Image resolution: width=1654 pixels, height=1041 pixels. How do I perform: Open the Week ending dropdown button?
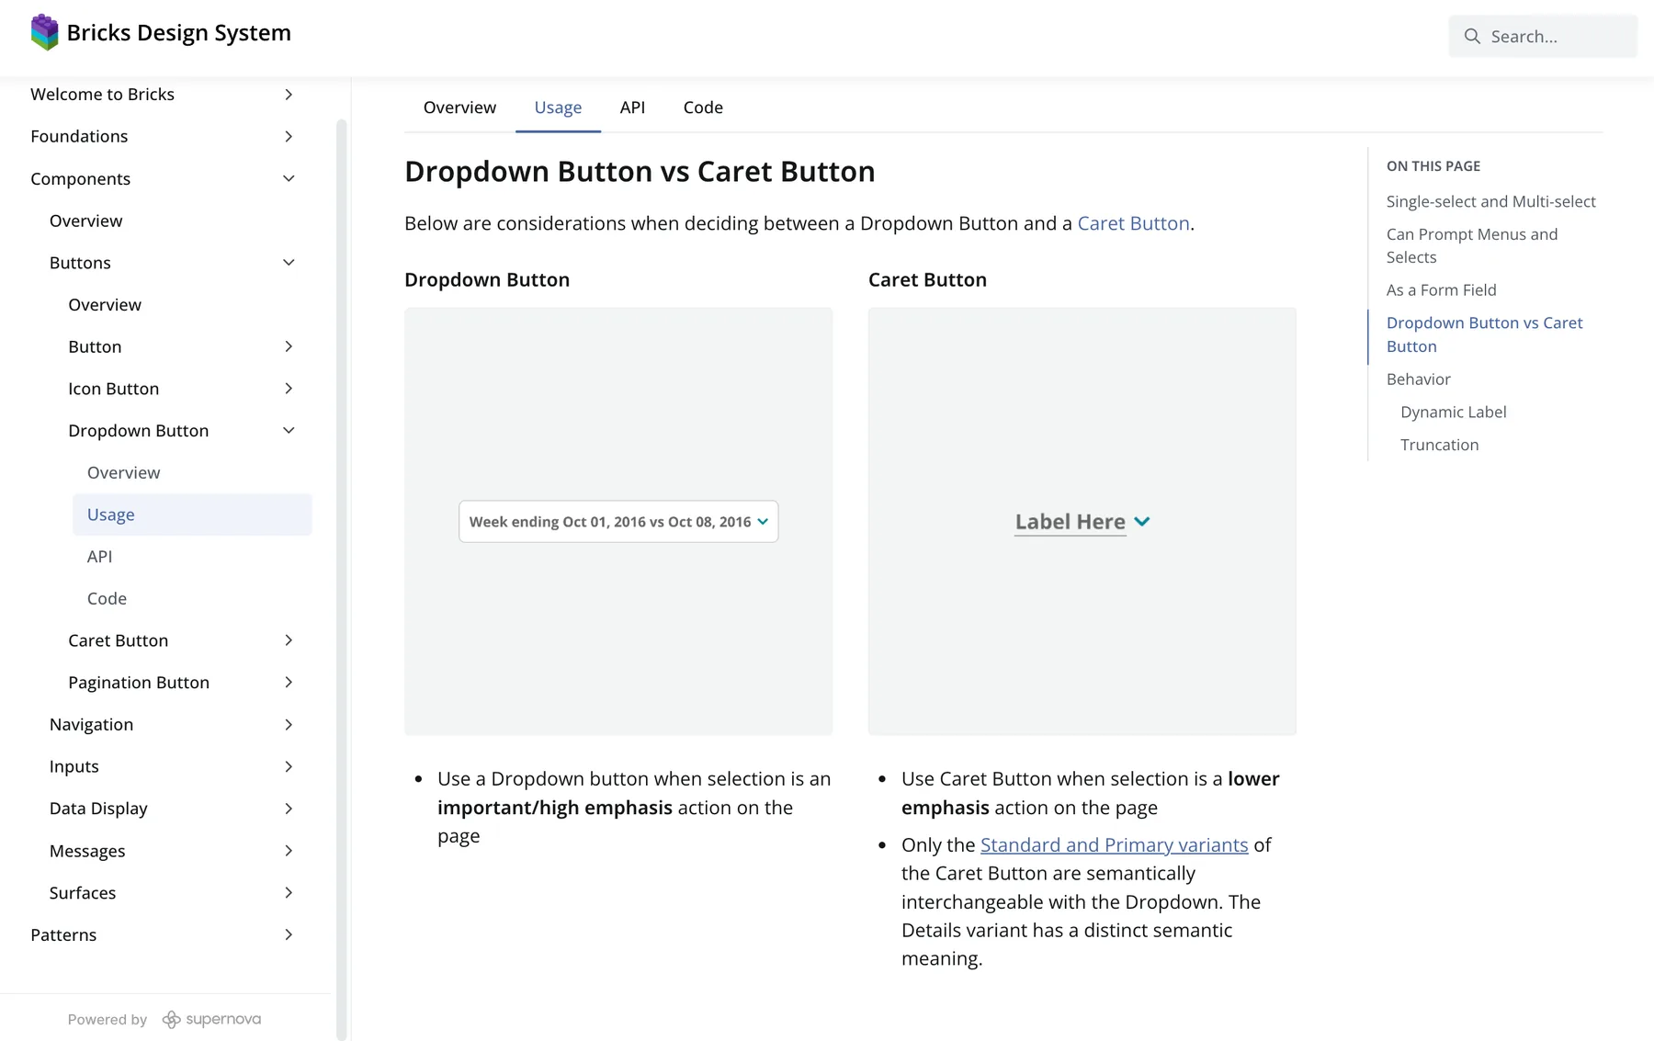[618, 522]
